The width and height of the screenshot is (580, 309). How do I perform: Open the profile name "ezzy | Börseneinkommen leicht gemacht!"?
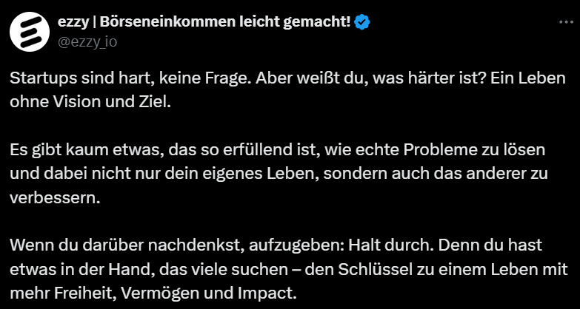click(x=204, y=23)
